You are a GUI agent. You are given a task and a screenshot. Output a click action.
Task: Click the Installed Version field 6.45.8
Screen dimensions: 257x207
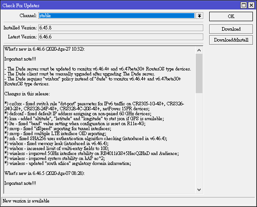(x=121, y=28)
